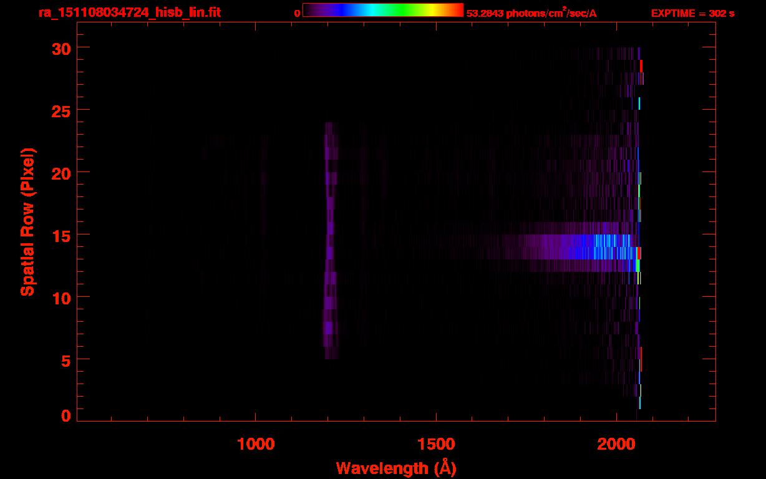Click the 1500 tick label on wavelength axis
The height and width of the screenshot is (479, 766).
point(435,443)
